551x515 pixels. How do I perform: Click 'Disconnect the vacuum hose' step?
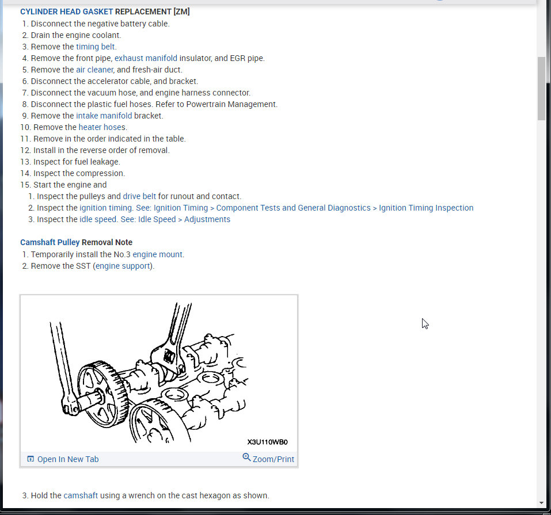pos(140,93)
